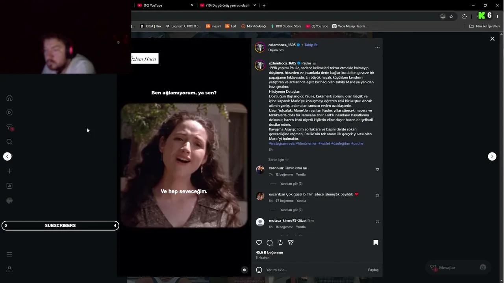Expand replies under oscarrbzn's comment
The height and width of the screenshot is (283, 504).
(x=291, y=210)
